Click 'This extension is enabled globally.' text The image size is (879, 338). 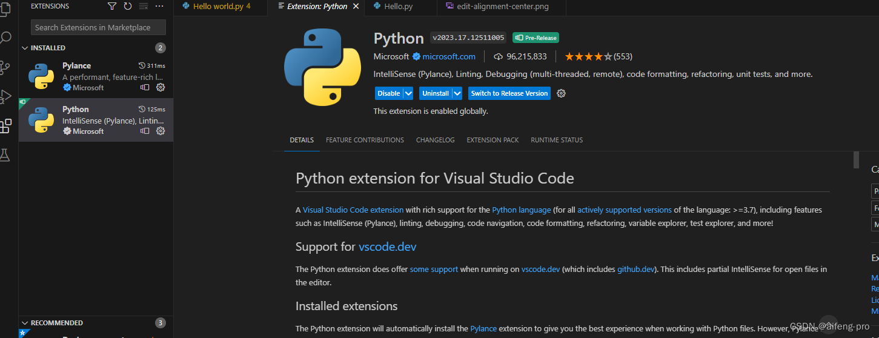[431, 111]
